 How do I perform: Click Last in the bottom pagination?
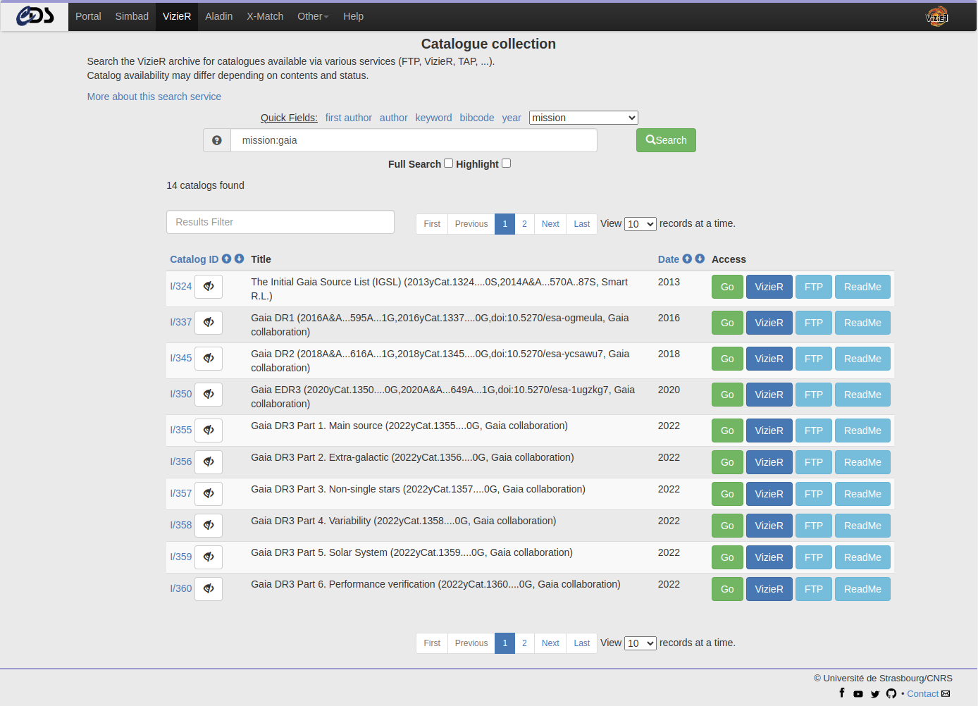click(582, 643)
